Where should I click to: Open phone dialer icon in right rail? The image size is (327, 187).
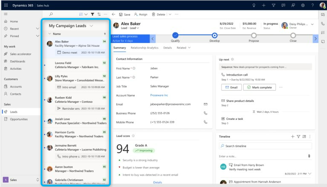pos(323,23)
